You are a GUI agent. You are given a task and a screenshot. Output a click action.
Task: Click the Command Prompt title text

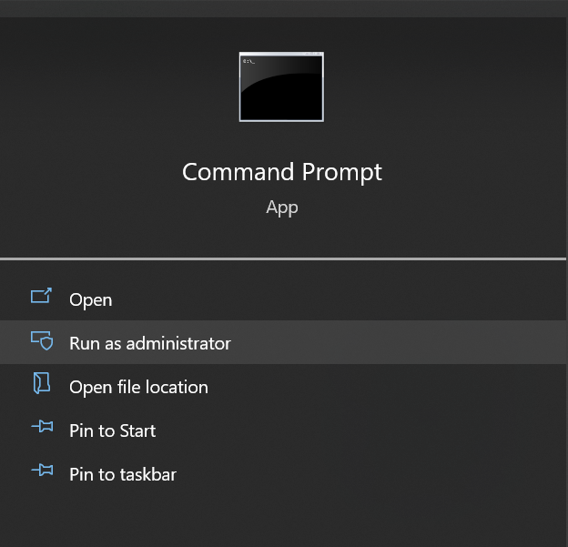click(x=282, y=172)
